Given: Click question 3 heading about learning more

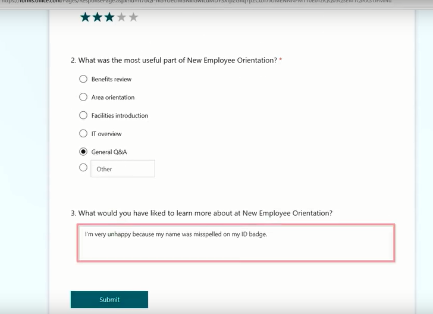Looking at the screenshot, I should (x=205, y=213).
